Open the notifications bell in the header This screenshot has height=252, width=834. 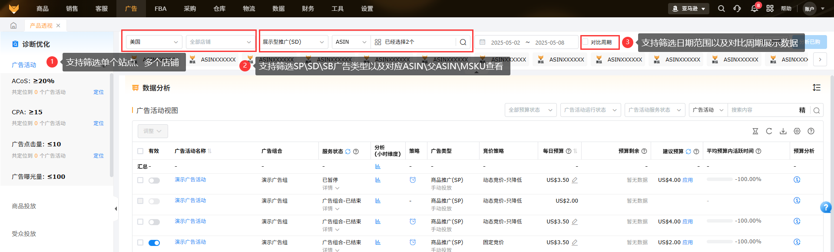tap(754, 9)
